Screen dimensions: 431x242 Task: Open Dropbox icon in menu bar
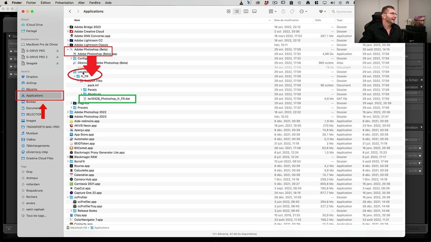tap(266, 3)
